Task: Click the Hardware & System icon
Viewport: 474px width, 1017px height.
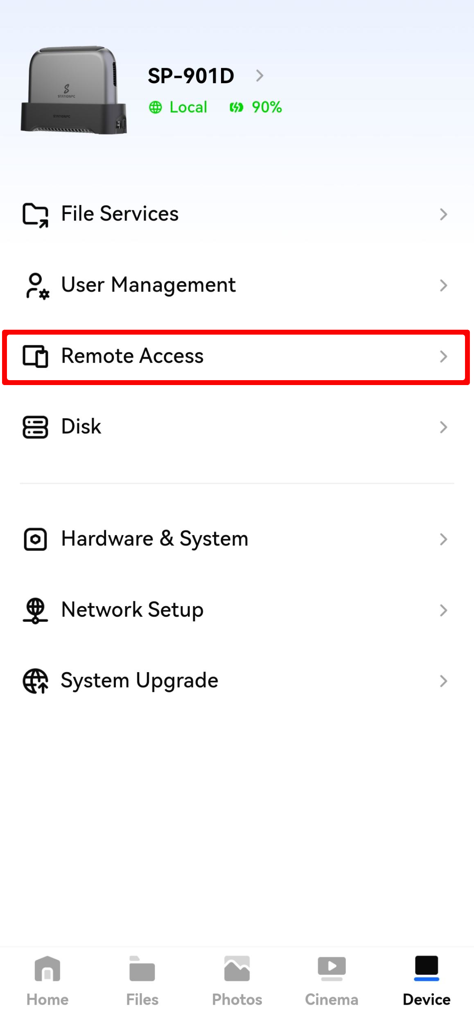Action: 35,539
